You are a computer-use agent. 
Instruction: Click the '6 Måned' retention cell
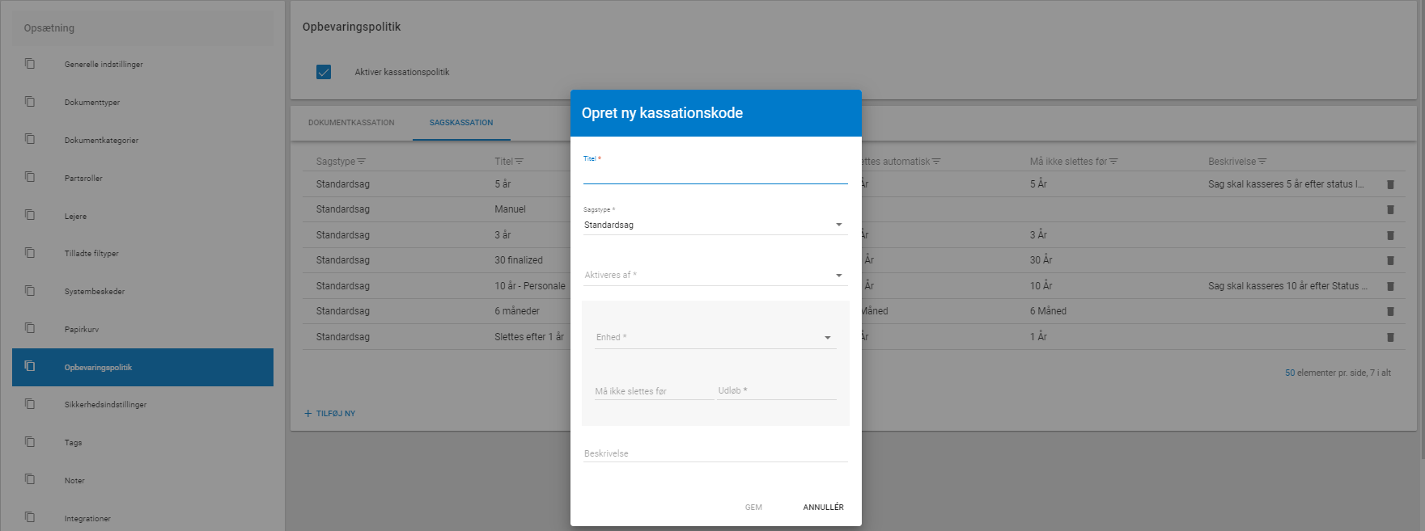pos(1048,311)
